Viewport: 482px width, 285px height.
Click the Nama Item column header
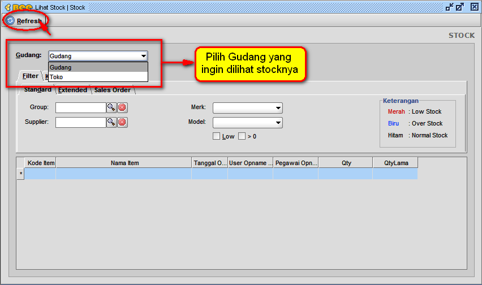coord(124,163)
